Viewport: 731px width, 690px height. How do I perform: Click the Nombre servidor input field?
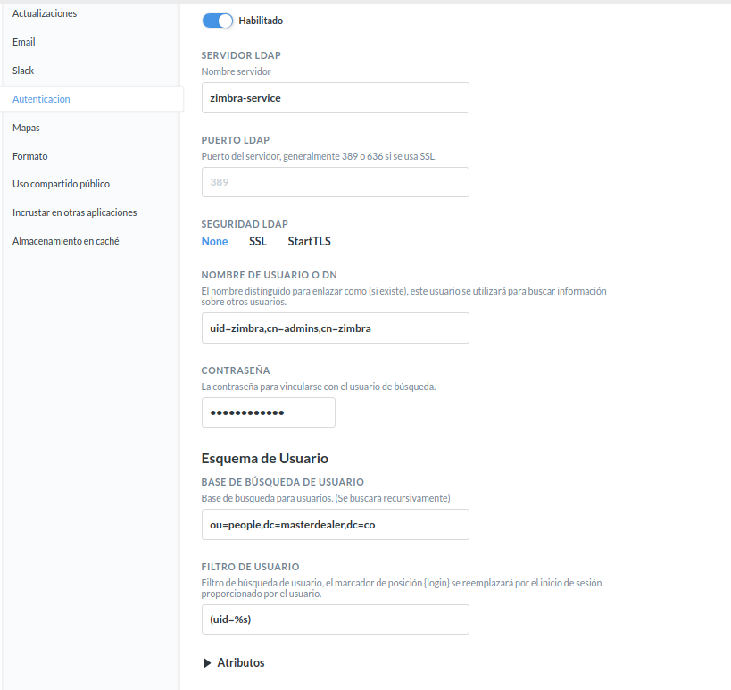(x=335, y=97)
